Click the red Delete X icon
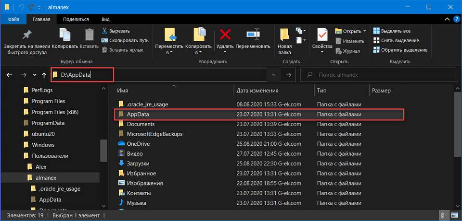The image size is (462, 221). 225,35
